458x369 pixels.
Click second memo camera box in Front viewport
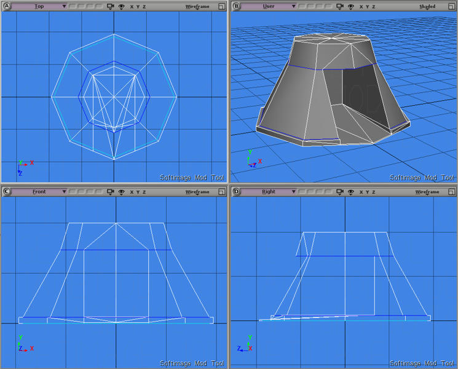(81, 192)
